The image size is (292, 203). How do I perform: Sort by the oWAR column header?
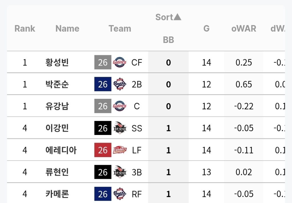click(244, 28)
